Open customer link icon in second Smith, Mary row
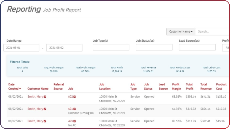The width and height of the screenshot is (230, 129). tap(45, 109)
